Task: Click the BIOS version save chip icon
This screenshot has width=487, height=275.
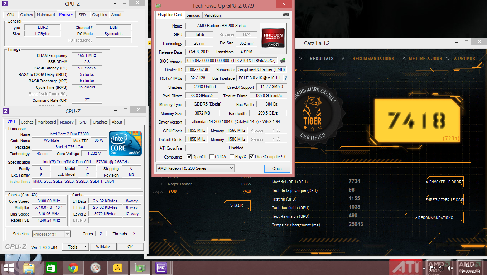Action: (x=283, y=61)
